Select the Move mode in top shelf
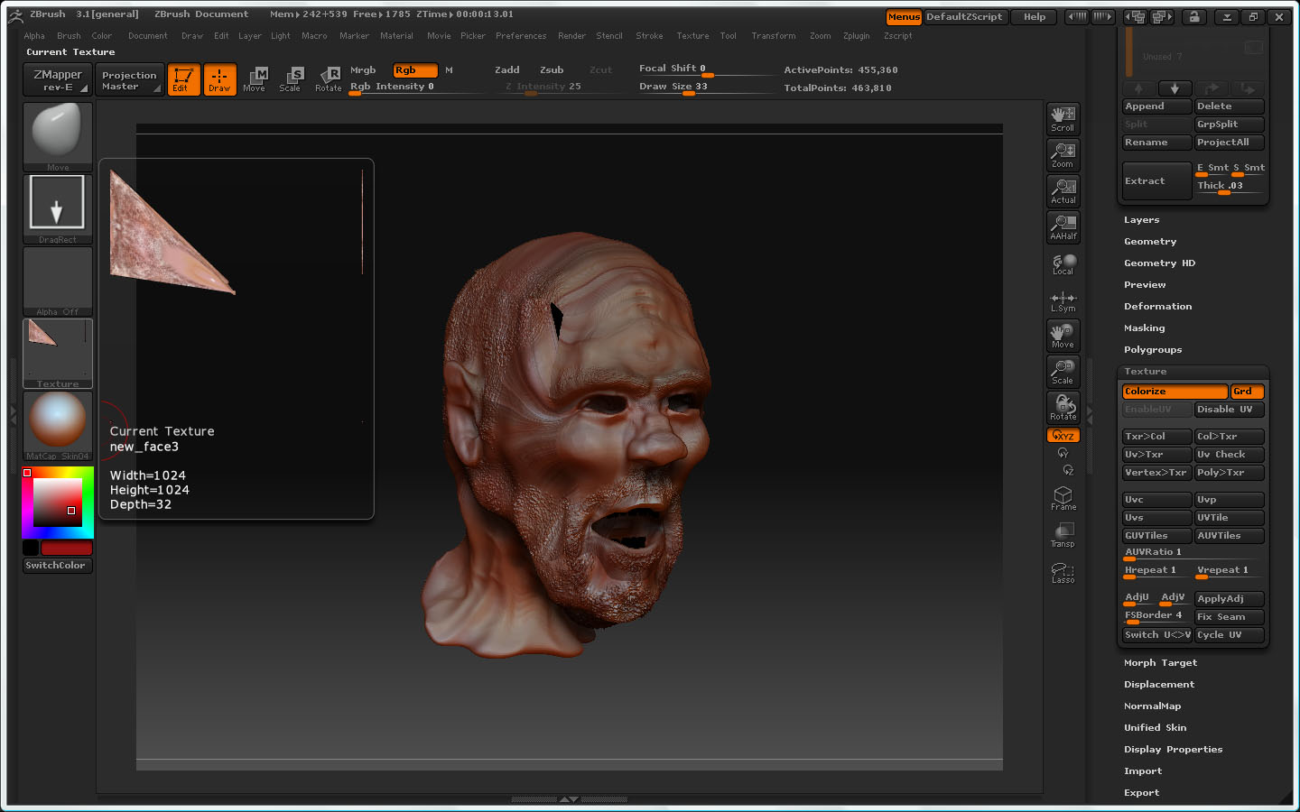 [x=255, y=79]
